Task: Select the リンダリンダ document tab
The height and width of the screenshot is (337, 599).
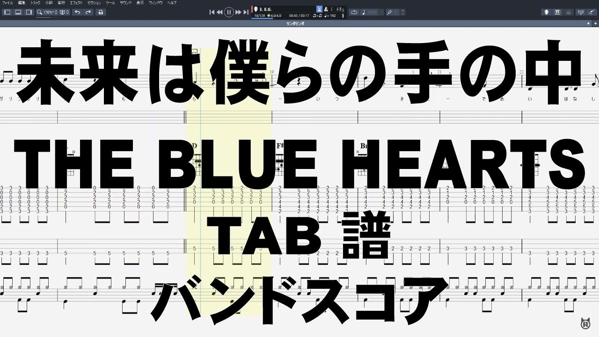Action: pos(295,23)
